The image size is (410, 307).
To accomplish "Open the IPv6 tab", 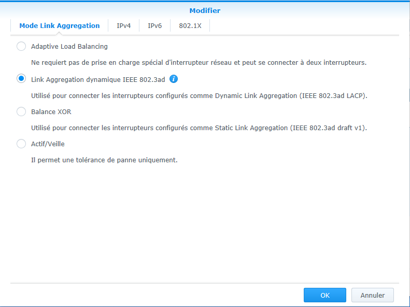I will (155, 25).
